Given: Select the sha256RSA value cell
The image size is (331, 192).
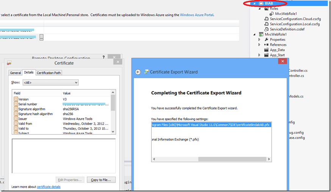Looking at the screenshot, I should point(71,109).
